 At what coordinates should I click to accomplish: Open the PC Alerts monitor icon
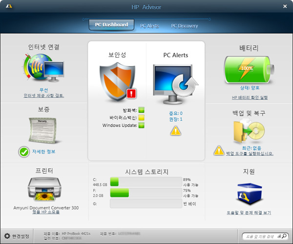(x=175, y=84)
